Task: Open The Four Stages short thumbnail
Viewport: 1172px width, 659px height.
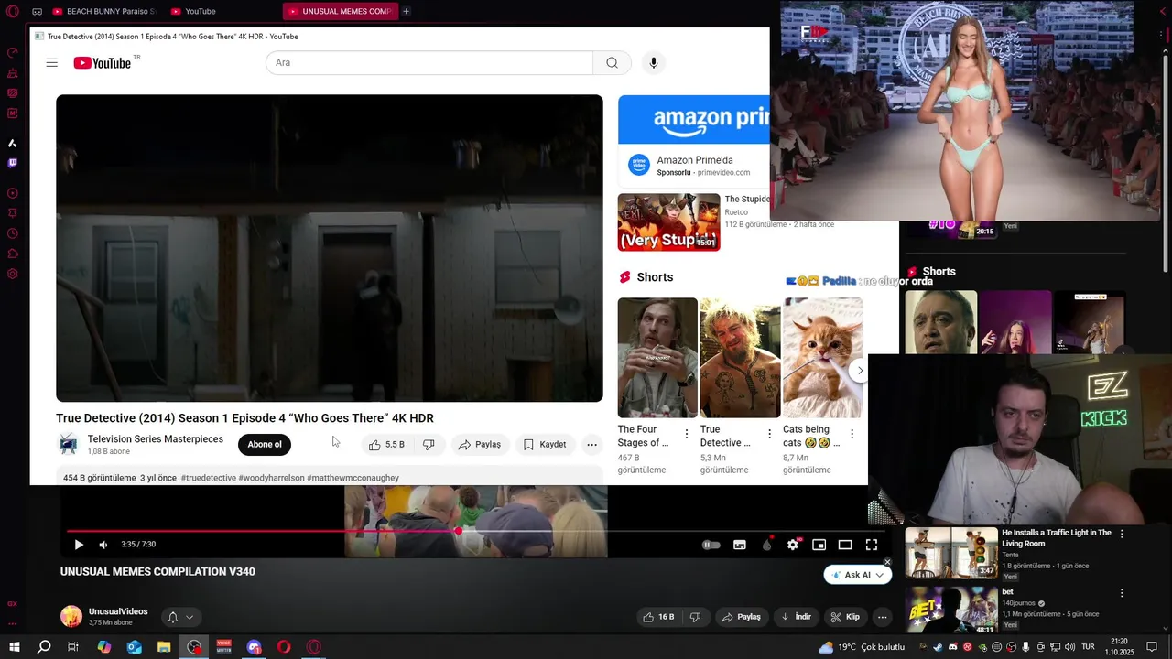Action: pyautogui.click(x=657, y=358)
